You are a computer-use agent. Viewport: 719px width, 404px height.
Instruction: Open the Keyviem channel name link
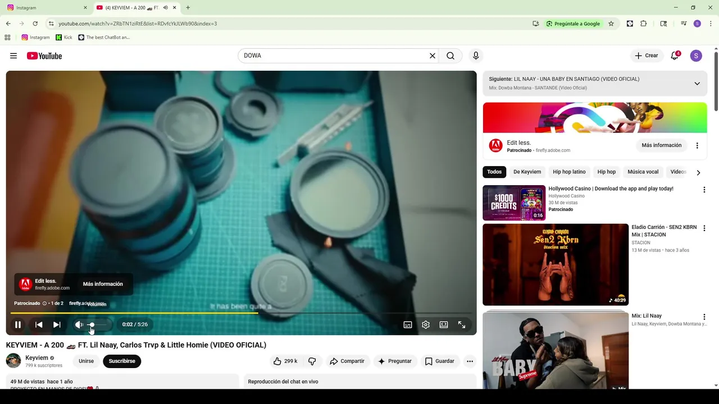pos(37,358)
